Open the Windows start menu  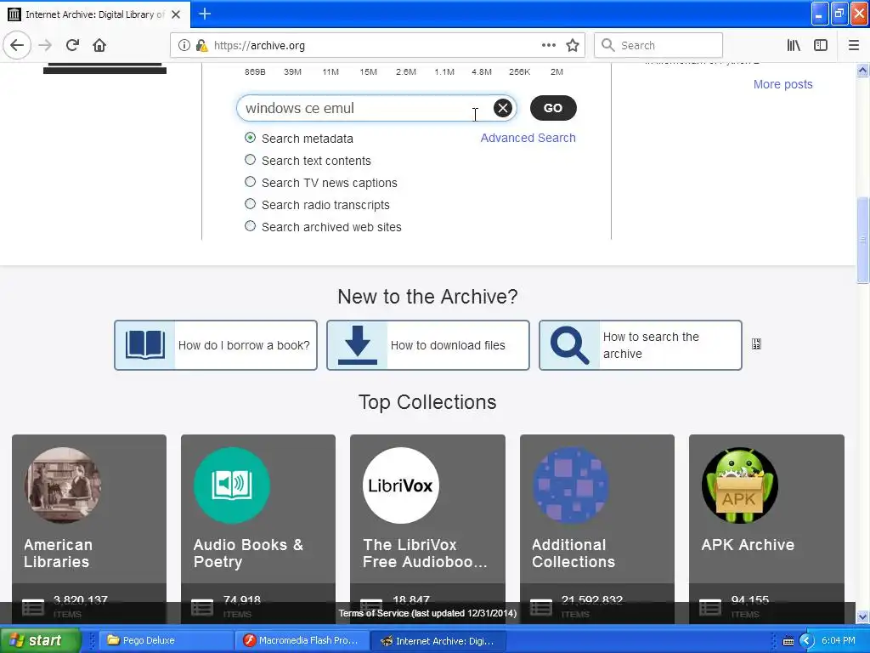(x=40, y=640)
